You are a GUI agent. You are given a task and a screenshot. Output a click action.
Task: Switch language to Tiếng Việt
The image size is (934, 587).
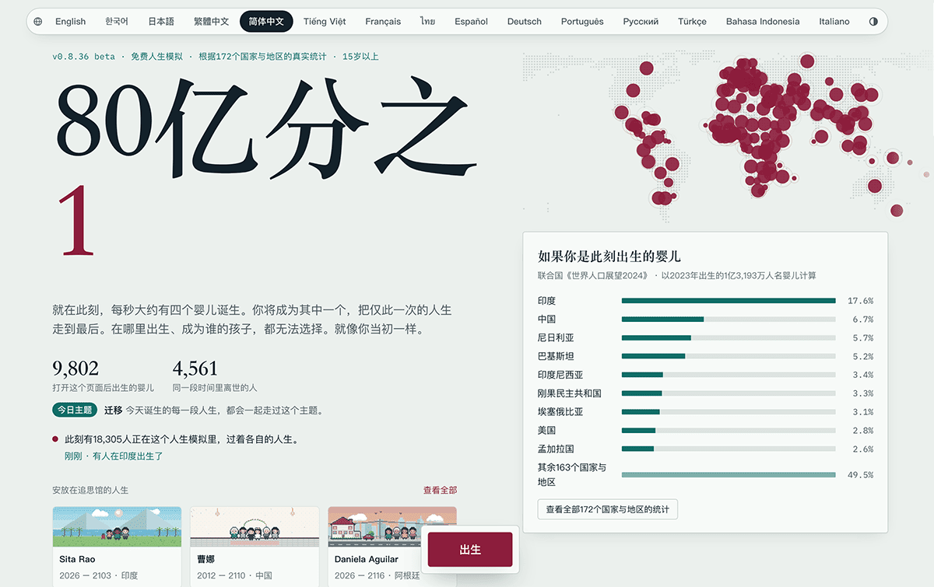pos(325,22)
